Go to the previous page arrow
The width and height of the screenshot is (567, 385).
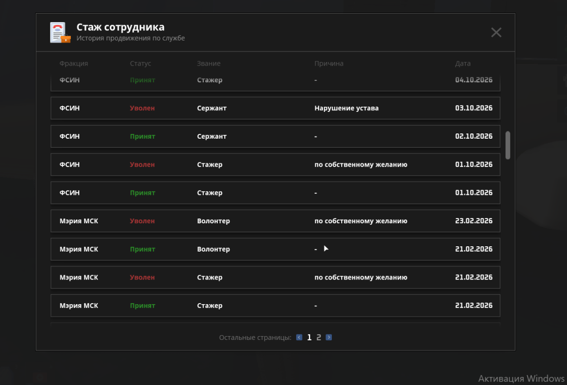299,337
